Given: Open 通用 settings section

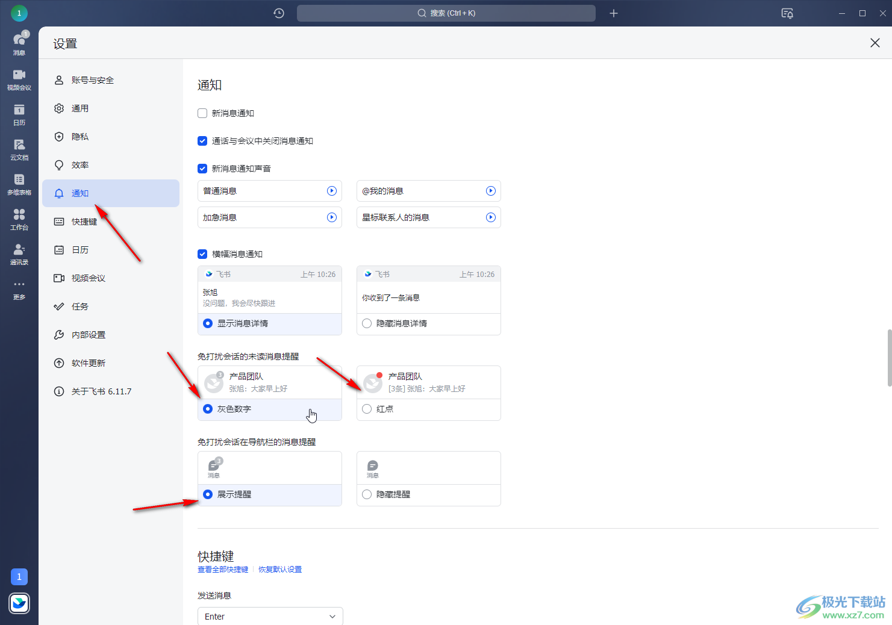Looking at the screenshot, I should click(111, 108).
